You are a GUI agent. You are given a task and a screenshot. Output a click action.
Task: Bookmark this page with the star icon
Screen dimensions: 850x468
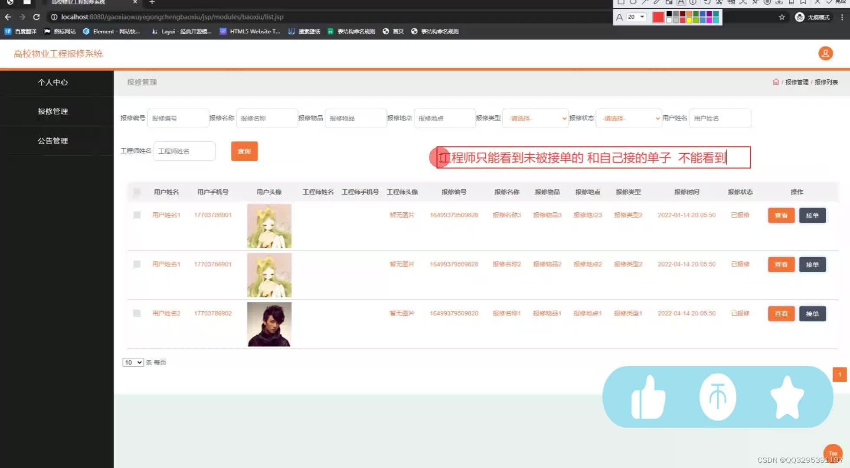point(781,17)
